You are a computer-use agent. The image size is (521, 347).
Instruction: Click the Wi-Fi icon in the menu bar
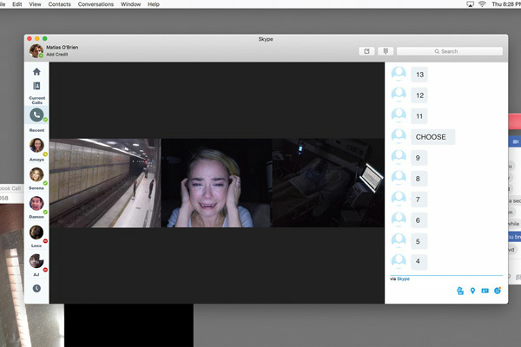click(481, 4)
